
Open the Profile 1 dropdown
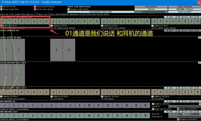point(151,12)
